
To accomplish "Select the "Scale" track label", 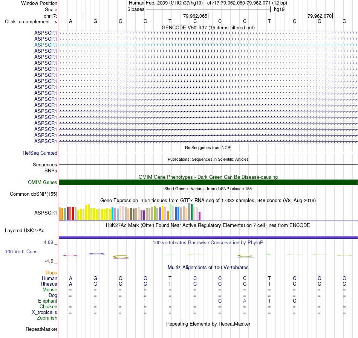I will coord(51,9).
